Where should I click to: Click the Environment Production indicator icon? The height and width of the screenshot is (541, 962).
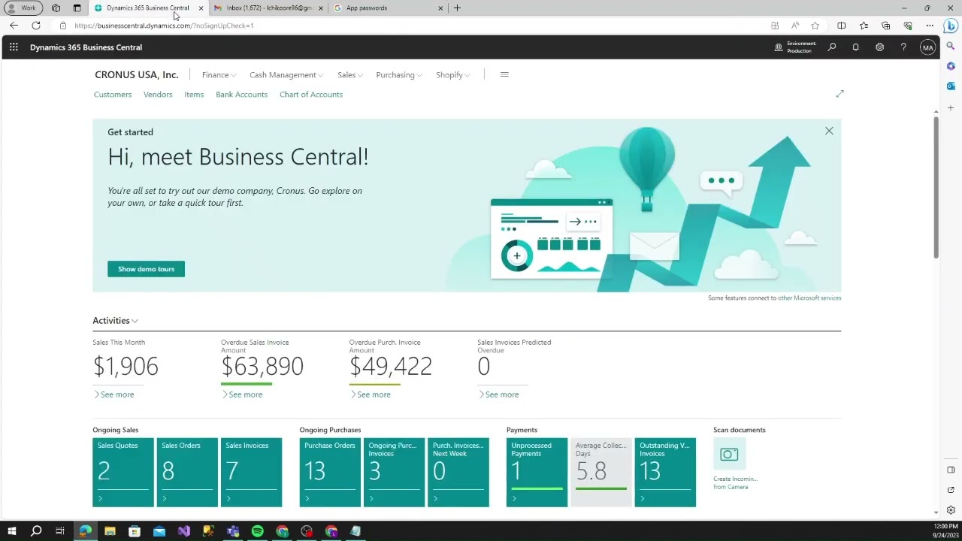click(x=779, y=47)
